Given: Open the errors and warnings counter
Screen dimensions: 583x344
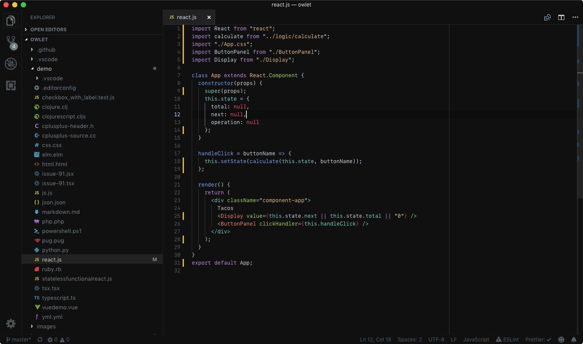Looking at the screenshot, I should pyautogui.click(x=59, y=340).
